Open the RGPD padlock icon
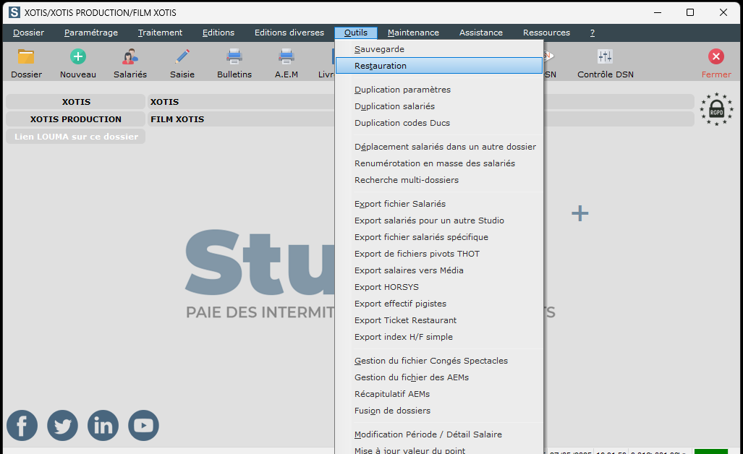The image size is (743, 454). 716,109
